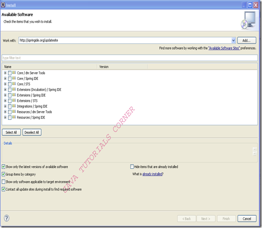Viewport: 262px width, 228px height.
Task: Click the Deselect All button
Action: [x=32, y=132]
